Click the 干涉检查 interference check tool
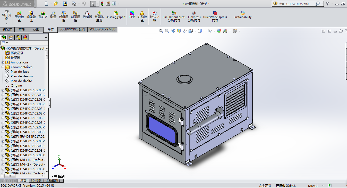The image size is (347, 188). coord(19,15)
